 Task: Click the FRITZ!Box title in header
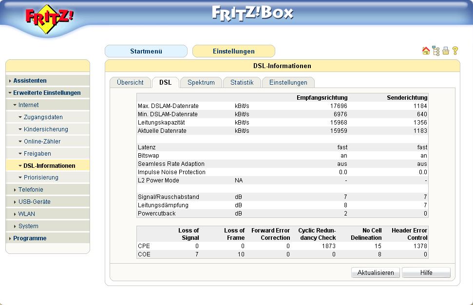click(252, 13)
